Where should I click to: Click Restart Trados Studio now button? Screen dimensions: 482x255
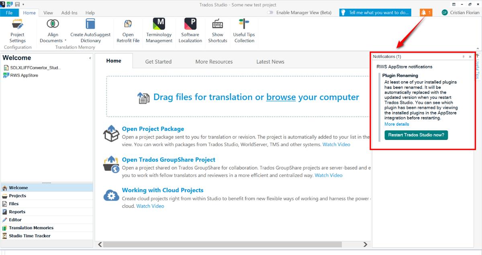[x=416, y=135]
